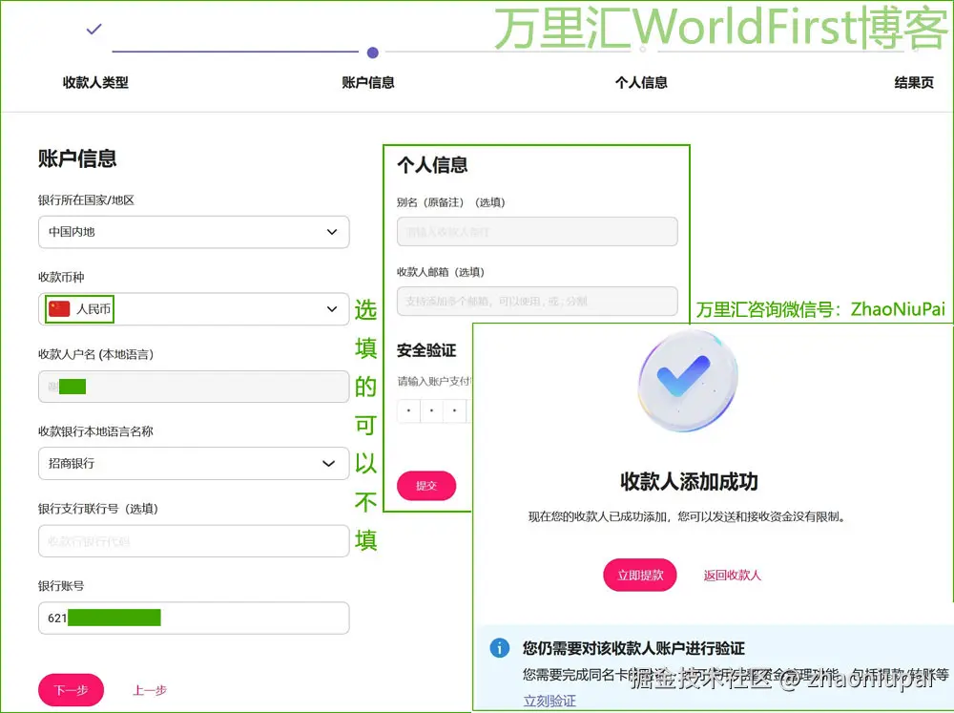The width and height of the screenshot is (954, 713).
Task: Click into the 银行账号 input field
Action: click(194, 618)
